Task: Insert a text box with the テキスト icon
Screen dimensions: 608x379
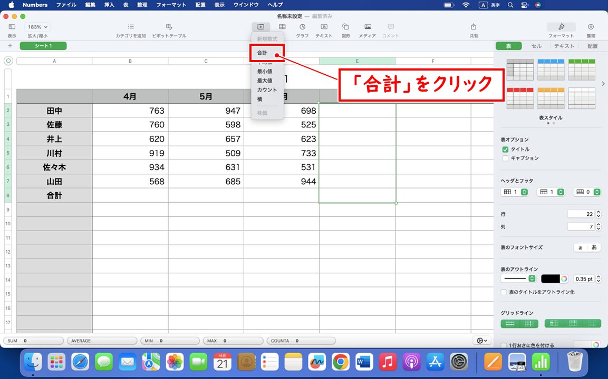Action: [x=324, y=28]
